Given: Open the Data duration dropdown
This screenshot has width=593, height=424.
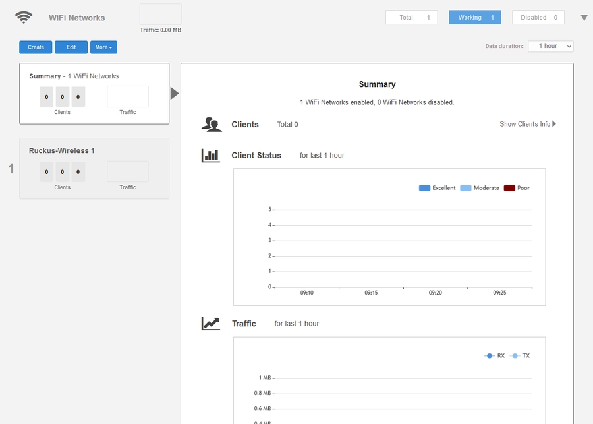Looking at the screenshot, I should 550,46.
